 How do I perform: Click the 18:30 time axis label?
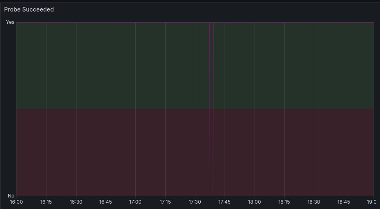(314, 202)
